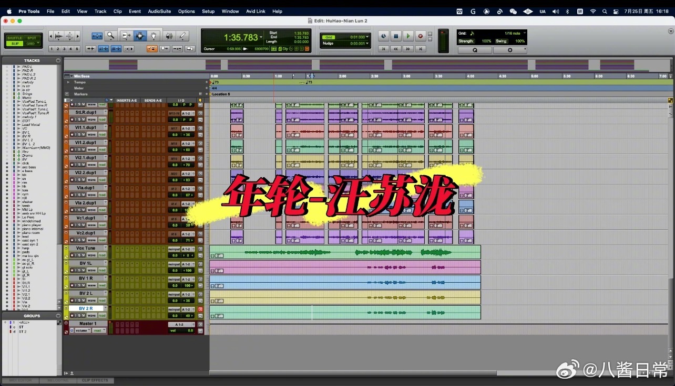Click the BV 1L volume value
This screenshot has width=675, height=386.
tap(175, 271)
